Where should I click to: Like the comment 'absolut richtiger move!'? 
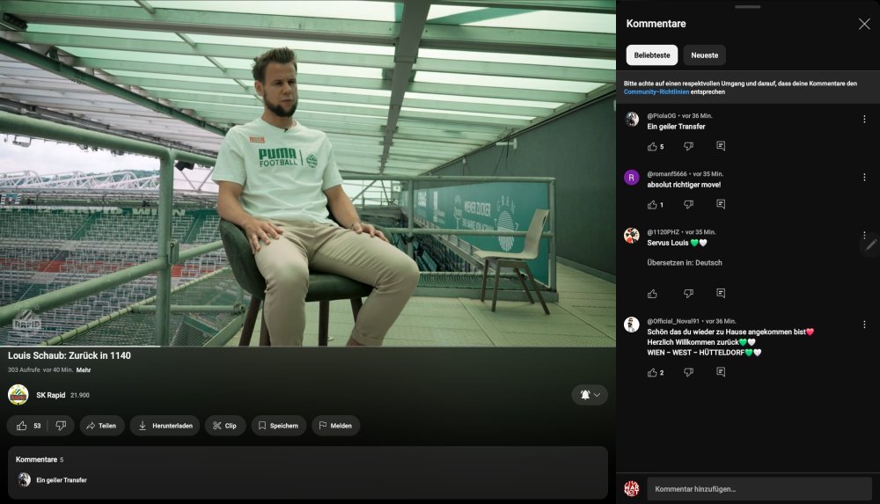[x=652, y=205]
